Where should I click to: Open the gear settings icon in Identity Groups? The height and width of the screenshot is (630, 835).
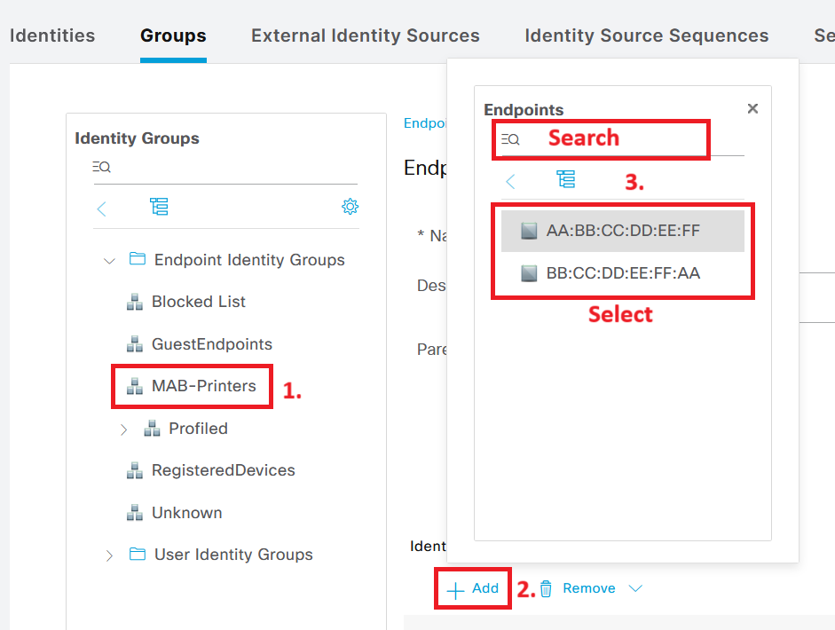(x=350, y=206)
